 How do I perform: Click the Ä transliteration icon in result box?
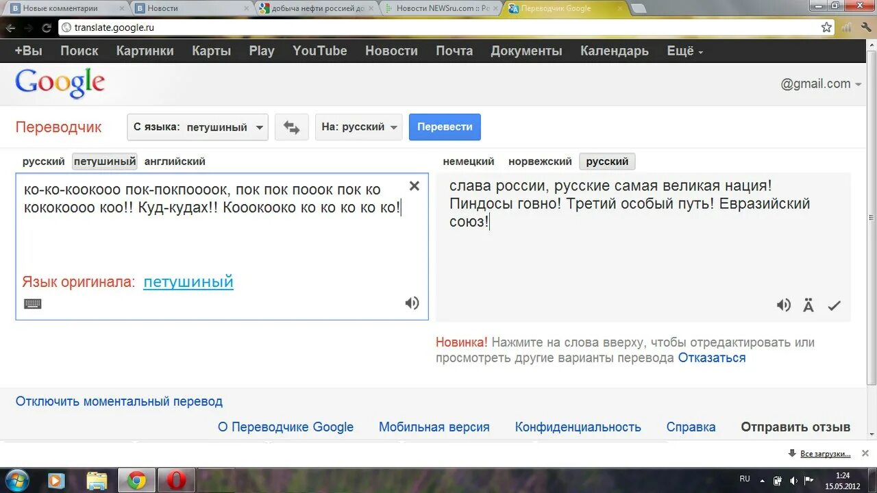pos(808,305)
